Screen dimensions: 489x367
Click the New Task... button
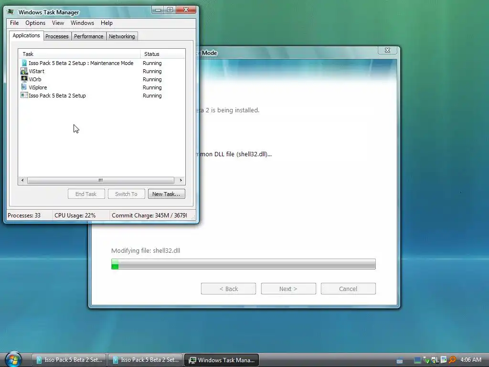[166, 194]
